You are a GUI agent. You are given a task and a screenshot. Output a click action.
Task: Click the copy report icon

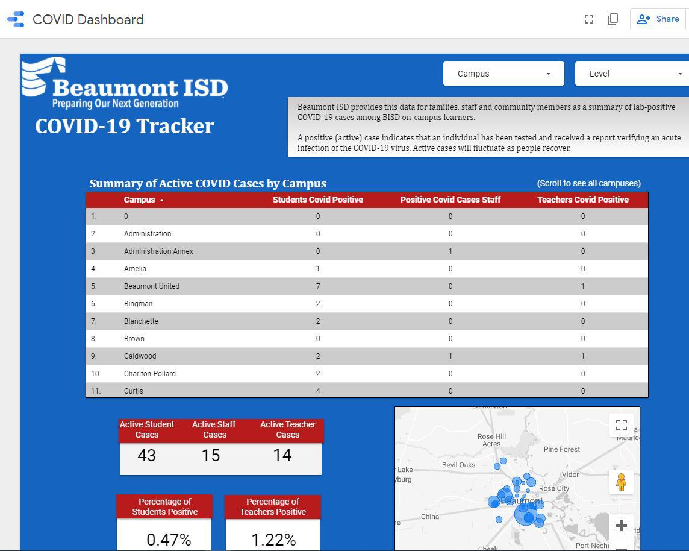pyautogui.click(x=613, y=19)
